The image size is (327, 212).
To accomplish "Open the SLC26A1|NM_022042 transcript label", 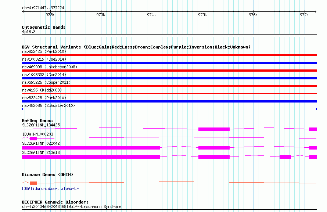I will pyautogui.click(x=41, y=143).
